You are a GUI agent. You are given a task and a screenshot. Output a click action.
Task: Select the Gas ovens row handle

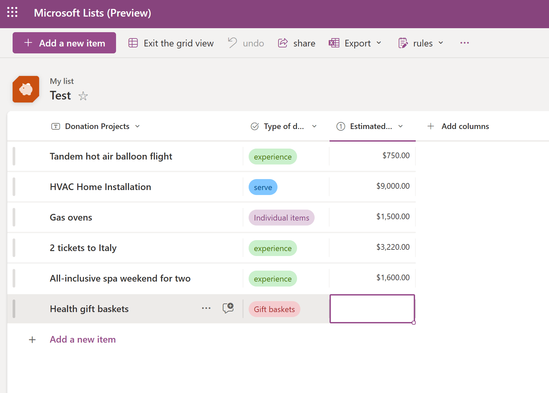(14, 217)
